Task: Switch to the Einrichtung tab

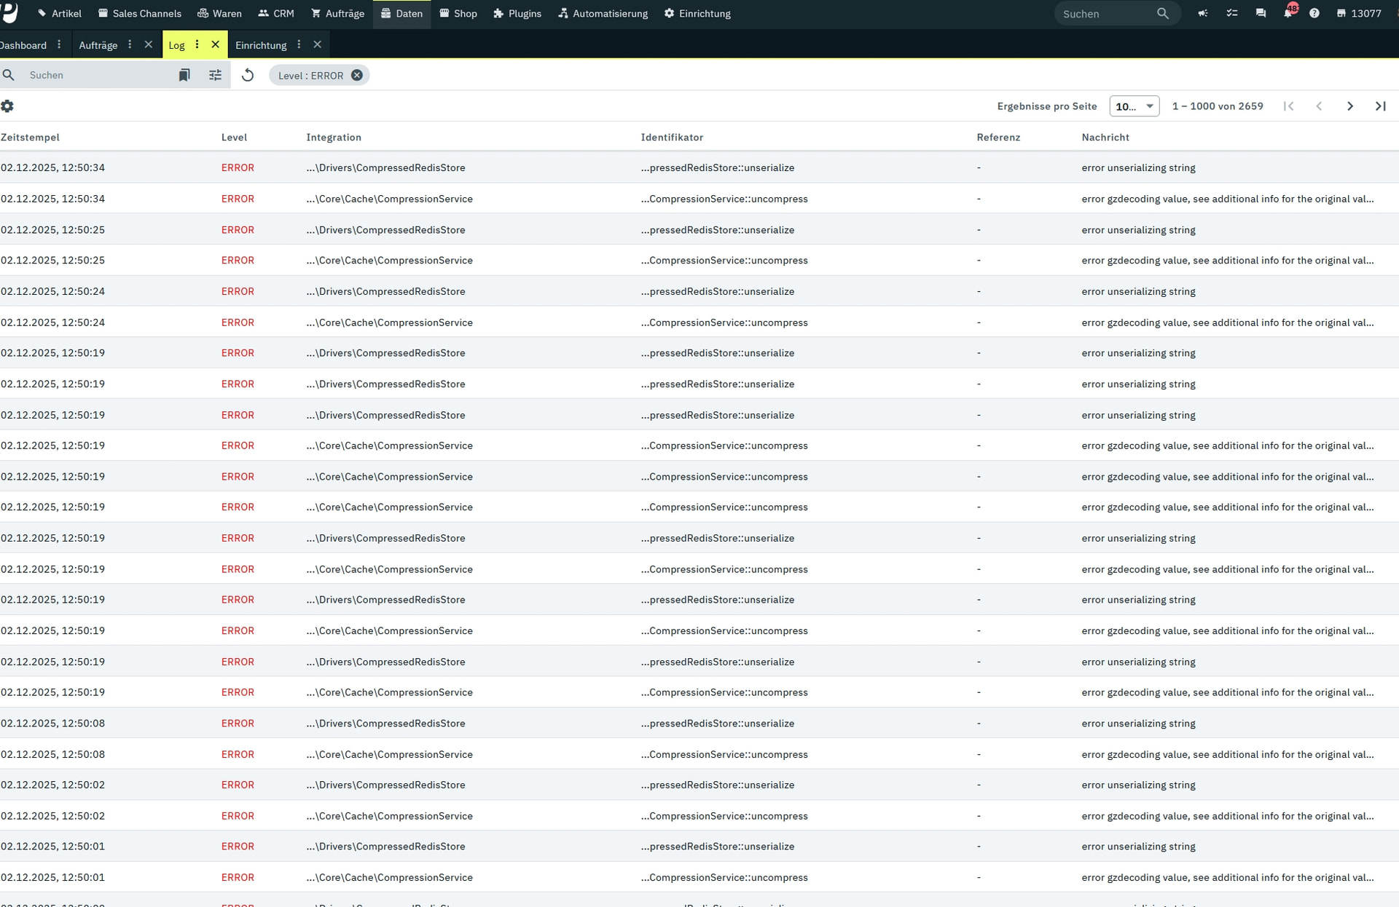Action: pyautogui.click(x=261, y=45)
